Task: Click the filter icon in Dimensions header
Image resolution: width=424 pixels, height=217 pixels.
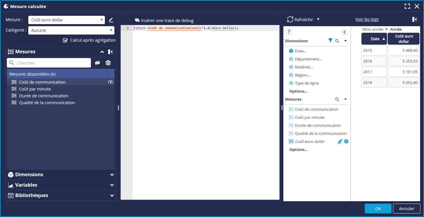Action: pos(330,41)
